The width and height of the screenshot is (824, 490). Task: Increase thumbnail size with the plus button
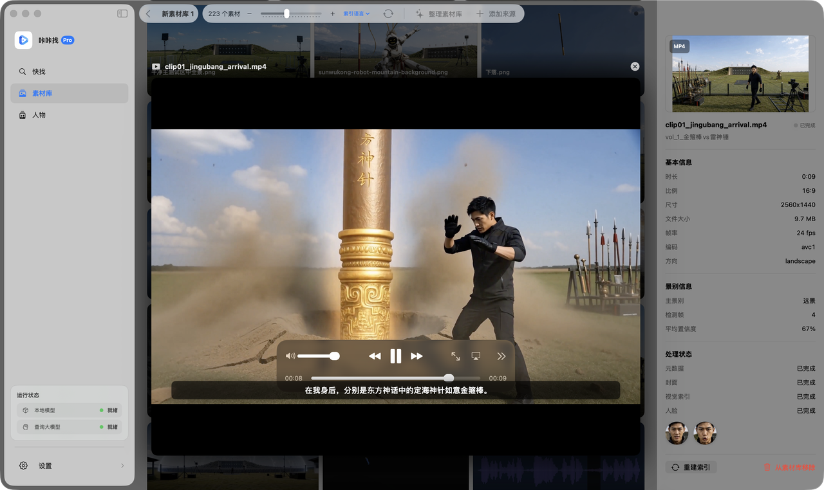coord(333,14)
